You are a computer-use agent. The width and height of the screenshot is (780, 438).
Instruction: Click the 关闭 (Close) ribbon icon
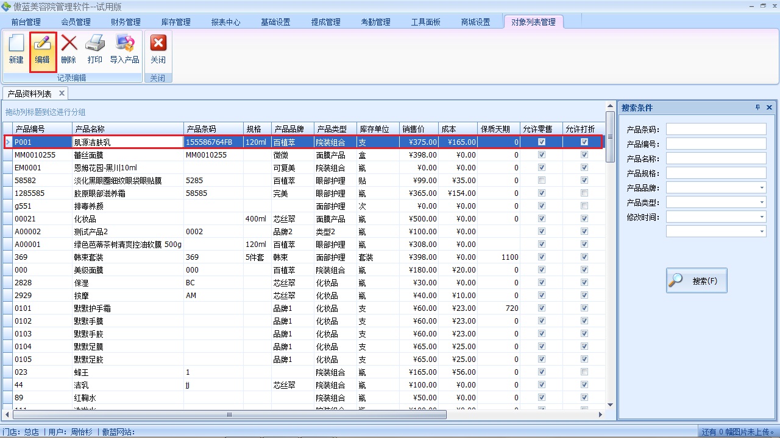(158, 49)
